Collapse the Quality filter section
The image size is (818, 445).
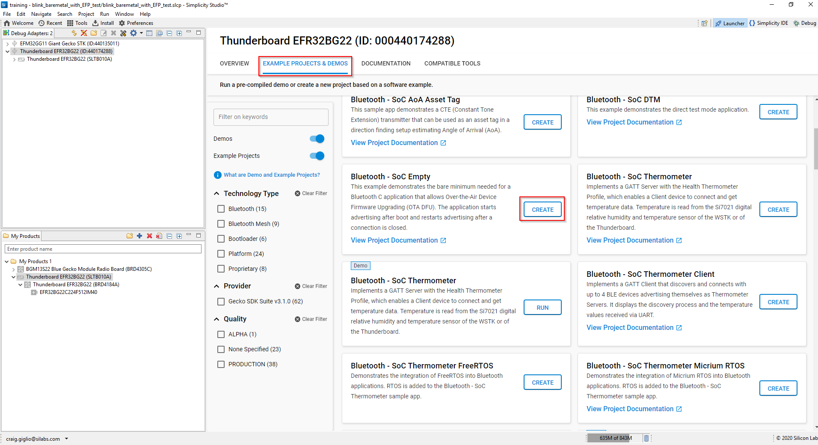[216, 319]
